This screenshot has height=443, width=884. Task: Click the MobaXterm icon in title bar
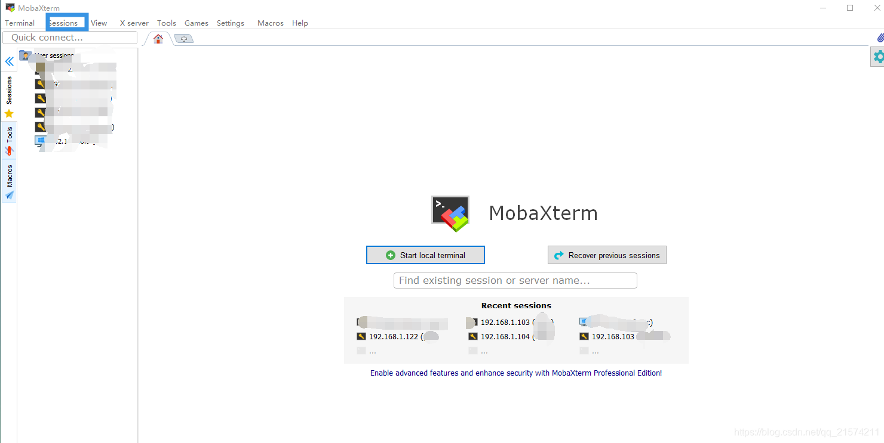coord(10,8)
